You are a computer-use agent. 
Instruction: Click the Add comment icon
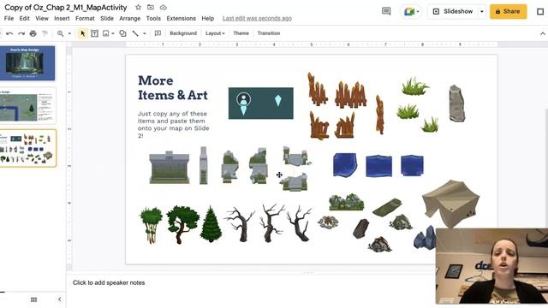(x=158, y=33)
